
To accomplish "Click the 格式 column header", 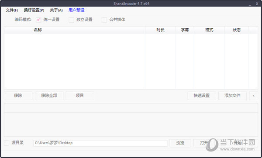I will coord(209,30).
